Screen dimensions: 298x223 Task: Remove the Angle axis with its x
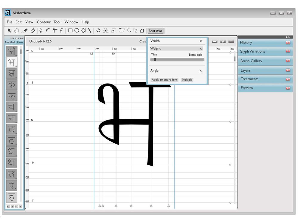[201, 71]
